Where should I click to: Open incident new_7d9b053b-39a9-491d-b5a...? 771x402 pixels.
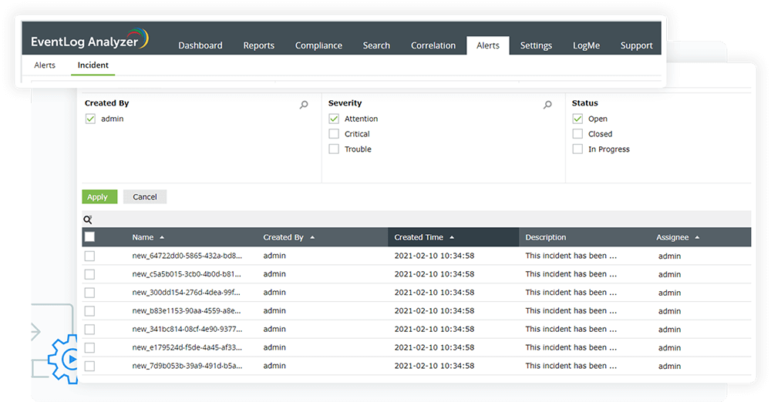pos(187,366)
